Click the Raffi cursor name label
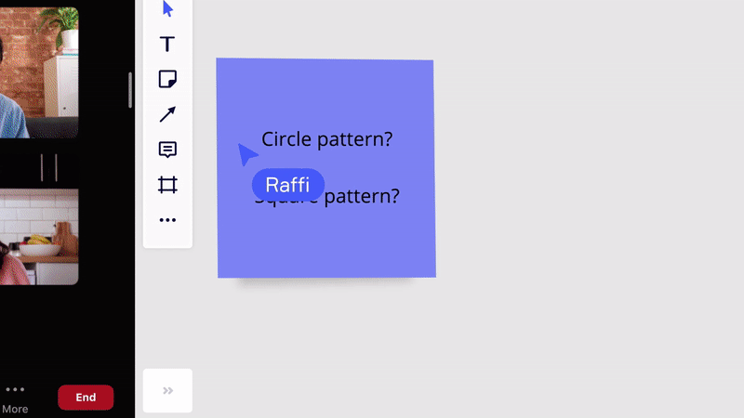The image size is (744, 418). 288,185
